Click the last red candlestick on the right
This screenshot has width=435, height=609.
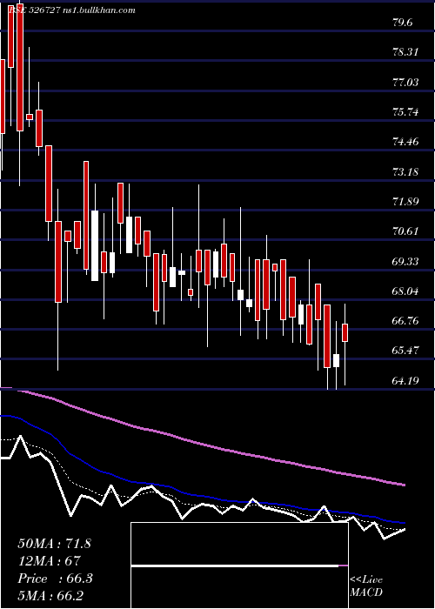(345, 332)
